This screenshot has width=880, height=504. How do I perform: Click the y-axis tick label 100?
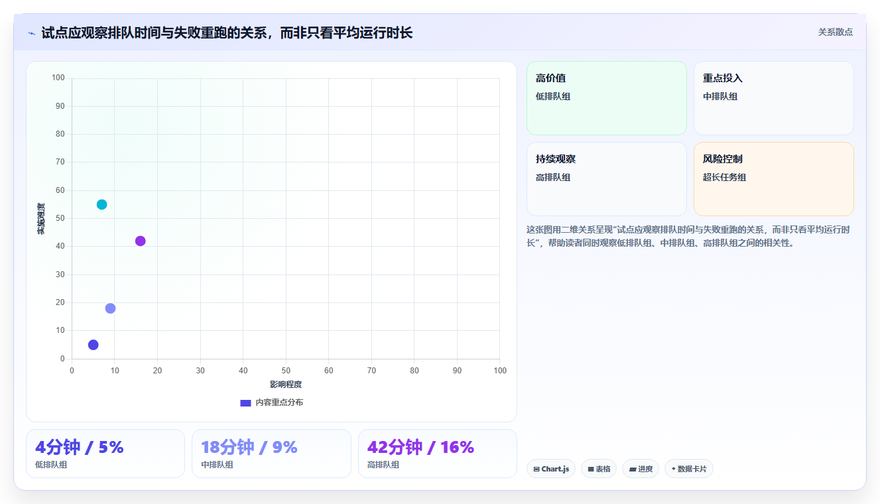click(58, 78)
